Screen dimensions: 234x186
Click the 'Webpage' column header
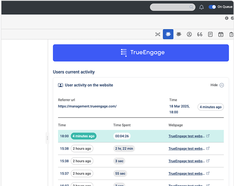pos(175,125)
